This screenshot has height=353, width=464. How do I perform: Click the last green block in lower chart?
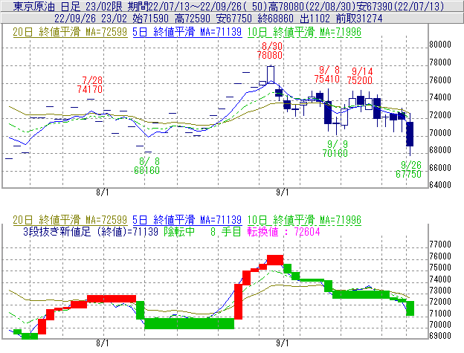[410, 308]
